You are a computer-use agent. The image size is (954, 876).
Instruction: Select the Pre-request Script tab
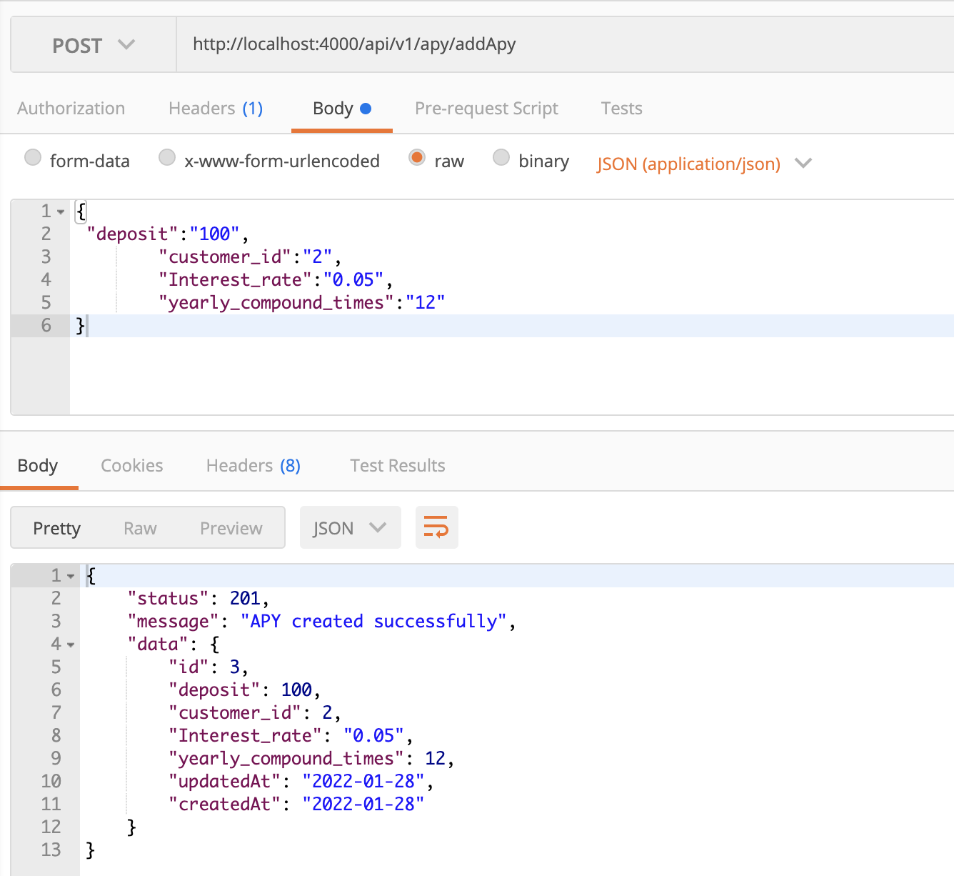(x=486, y=108)
